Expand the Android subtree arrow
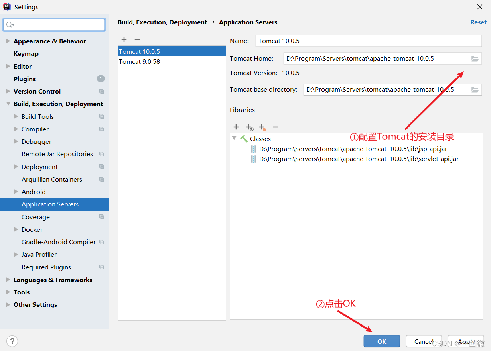 pos(16,192)
